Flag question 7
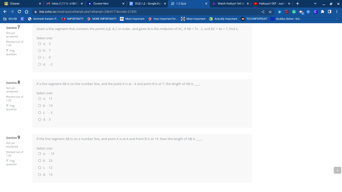342x192 pixels. click(12, 52)
